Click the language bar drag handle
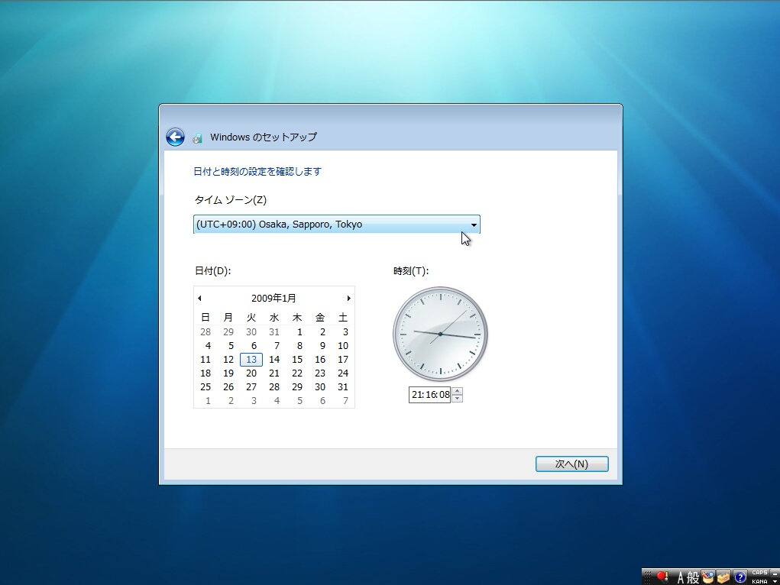The width and height of the screenshot is (780, 585). click(647, 577)
